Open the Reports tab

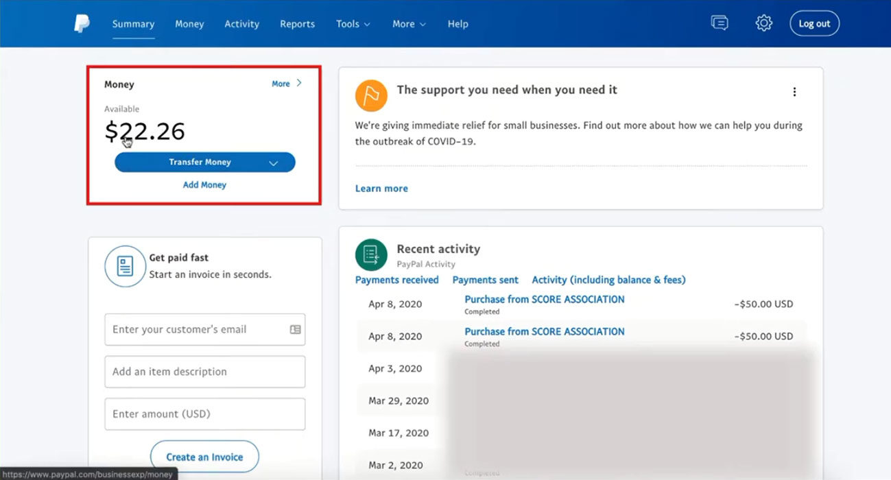[x=296, y=23]
